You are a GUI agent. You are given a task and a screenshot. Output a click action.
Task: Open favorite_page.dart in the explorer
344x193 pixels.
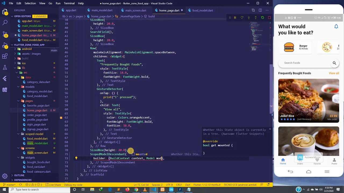38,106
